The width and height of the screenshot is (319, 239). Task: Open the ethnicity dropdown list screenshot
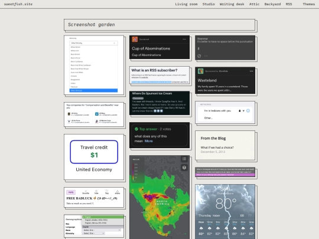point(94,65)
